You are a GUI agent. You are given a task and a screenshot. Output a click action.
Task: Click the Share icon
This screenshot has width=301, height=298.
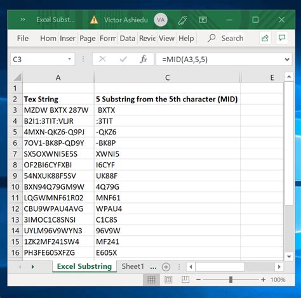[265, 38]
